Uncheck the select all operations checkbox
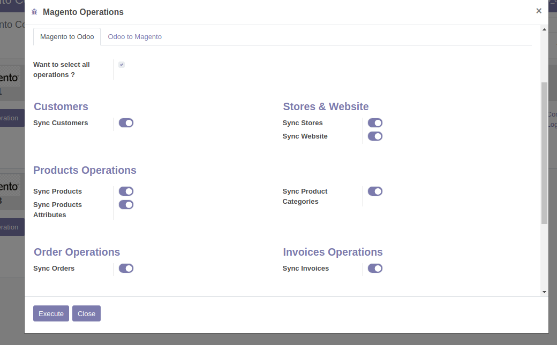This screenshot has height=345, width=557. (122, 65)
